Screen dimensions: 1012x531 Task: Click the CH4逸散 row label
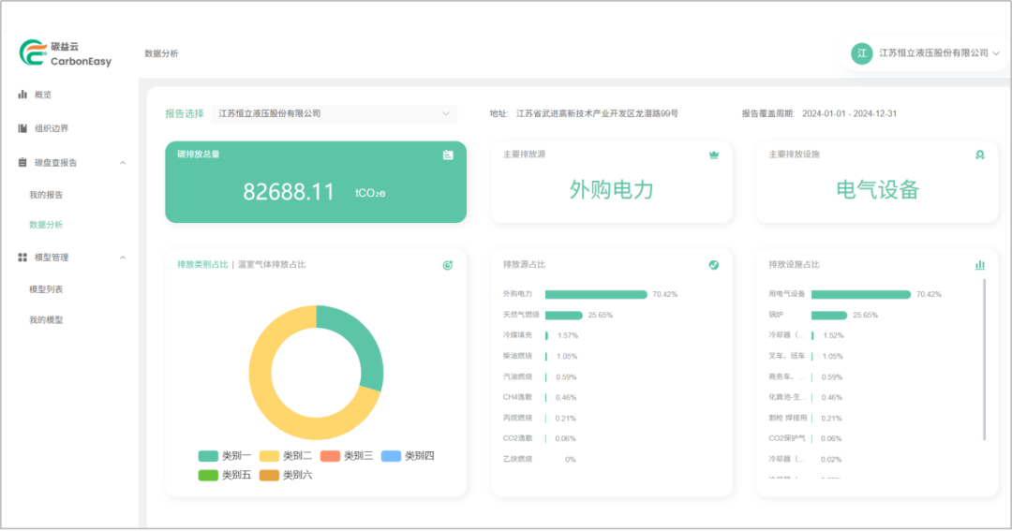click(517, 397)
